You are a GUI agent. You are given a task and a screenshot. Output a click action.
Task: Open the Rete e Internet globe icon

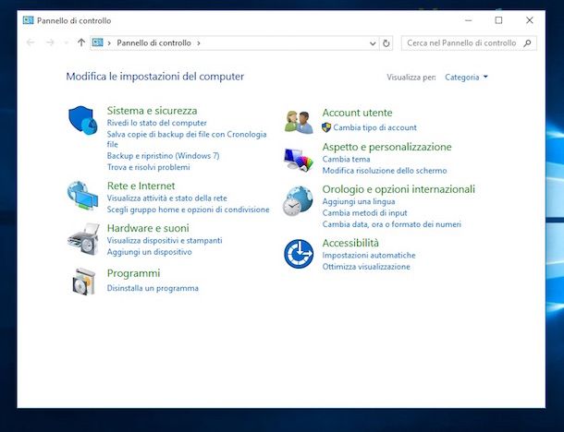click(82, 196)
